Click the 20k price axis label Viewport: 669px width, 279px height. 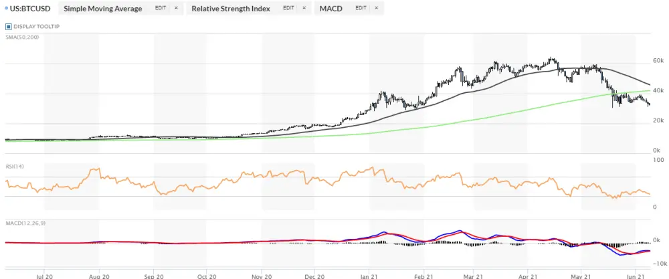pyautogui.click(x=658, y=120)
